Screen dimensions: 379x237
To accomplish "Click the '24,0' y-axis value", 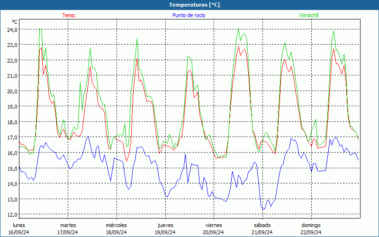I will [12, 30].
